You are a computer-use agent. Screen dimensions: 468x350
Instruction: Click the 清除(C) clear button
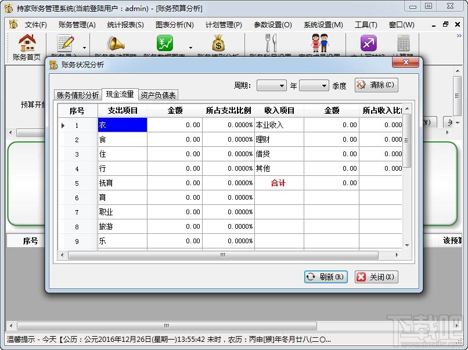(x=376, y=85)
